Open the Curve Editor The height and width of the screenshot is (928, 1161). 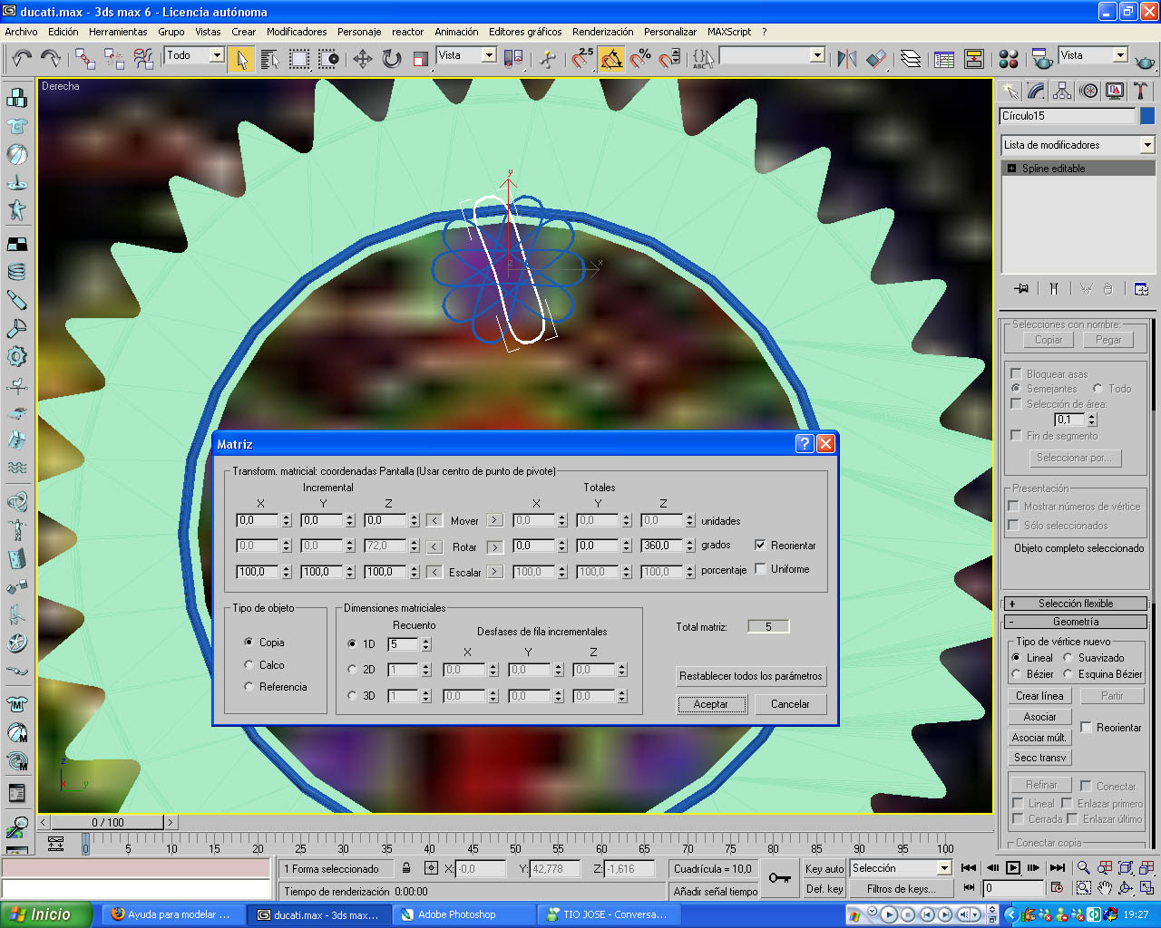tap(944, 59)
